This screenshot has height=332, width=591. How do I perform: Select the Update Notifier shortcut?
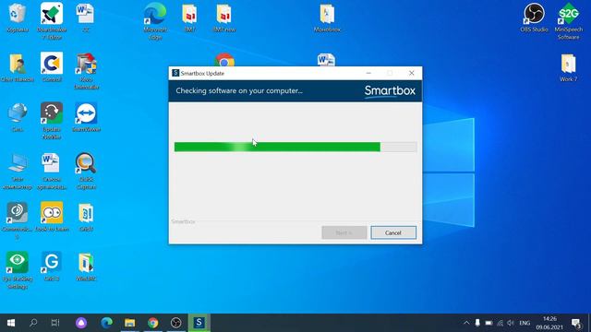point(52,121)
